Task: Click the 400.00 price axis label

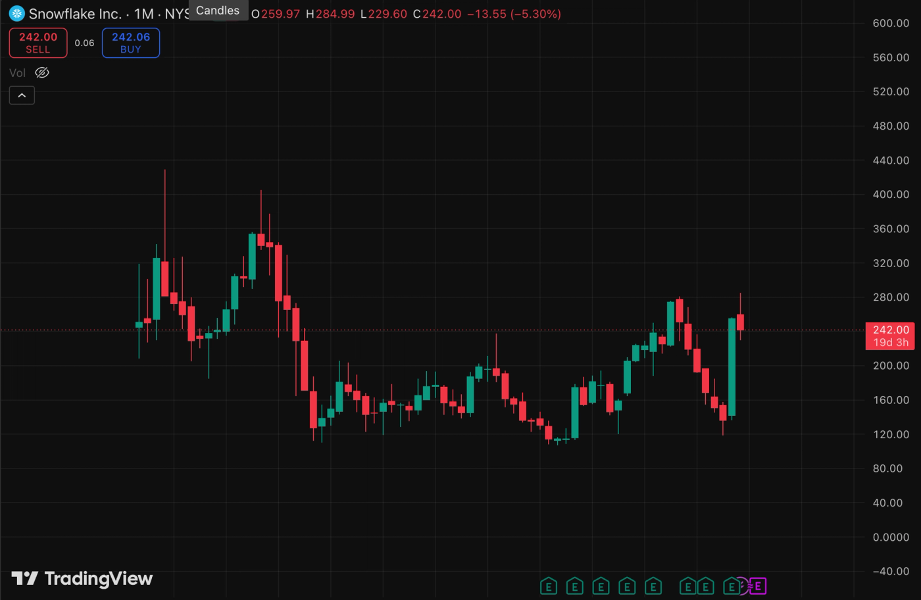Action: coord(891,194)
